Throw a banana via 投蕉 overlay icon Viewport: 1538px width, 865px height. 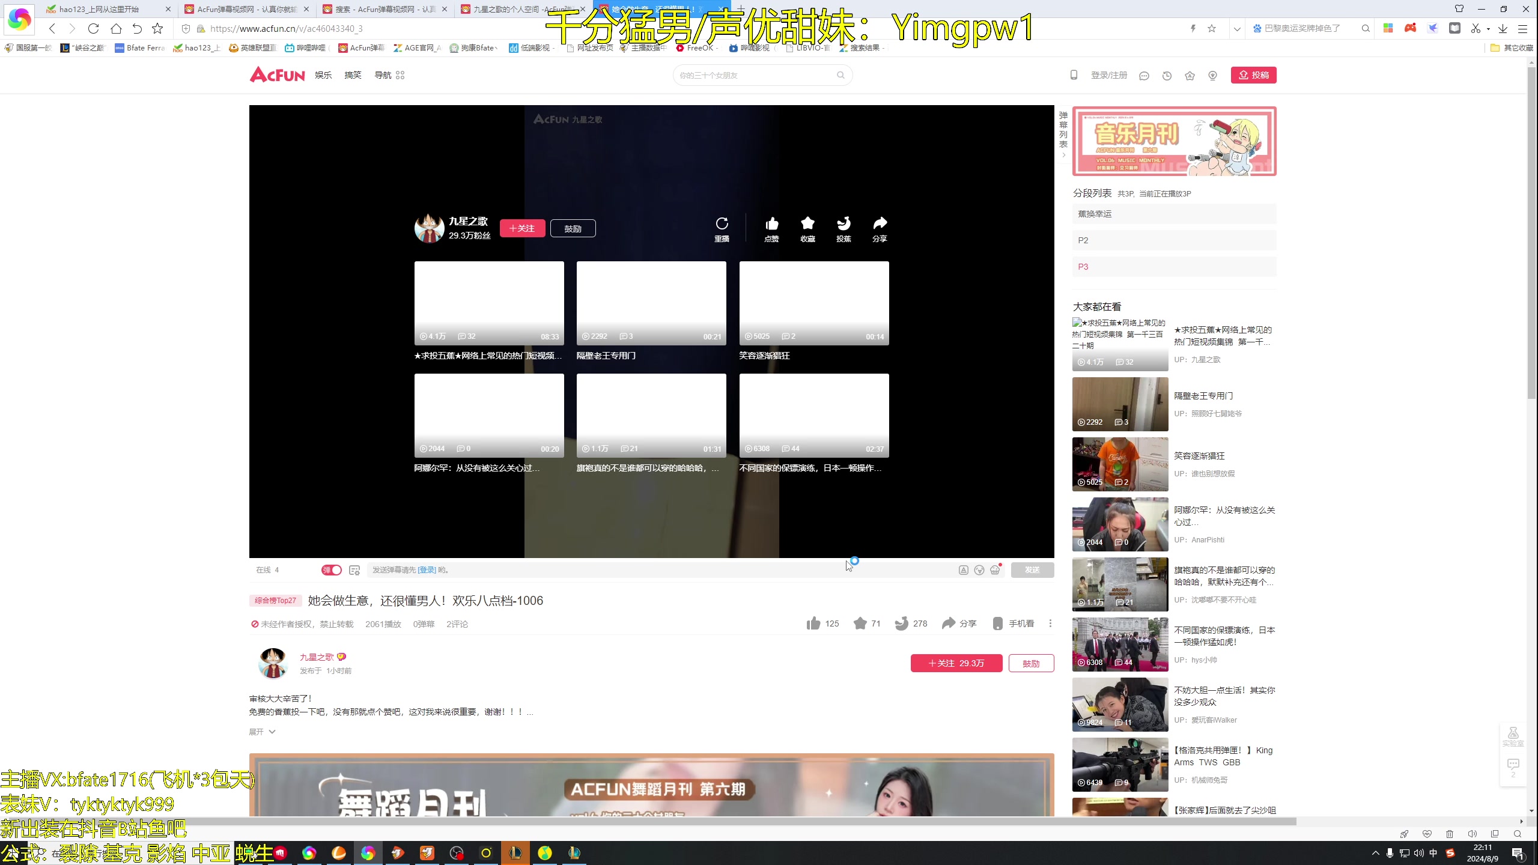(x=843, y=229)
